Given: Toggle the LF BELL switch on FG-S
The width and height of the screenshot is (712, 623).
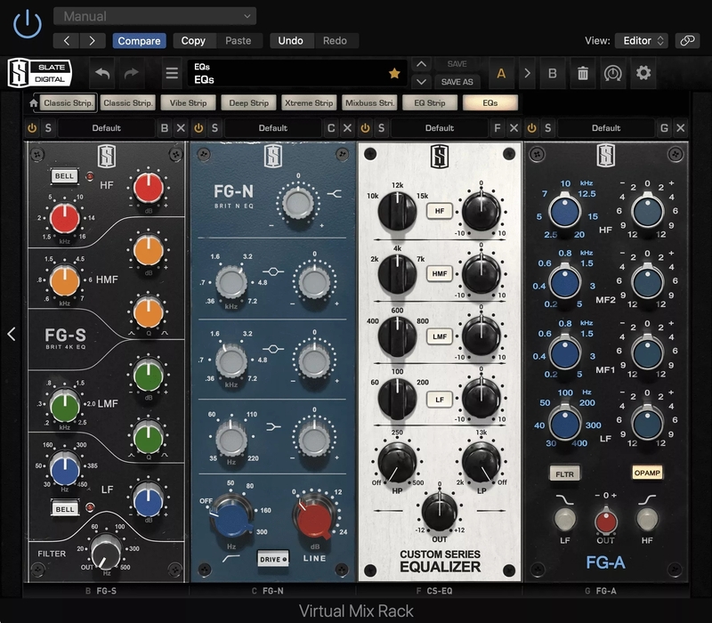Looking at the screenshot, I should pos(64,508).
